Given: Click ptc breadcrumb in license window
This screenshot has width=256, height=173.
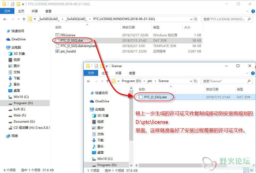Looking at the screenshot, I should point(150,81).
